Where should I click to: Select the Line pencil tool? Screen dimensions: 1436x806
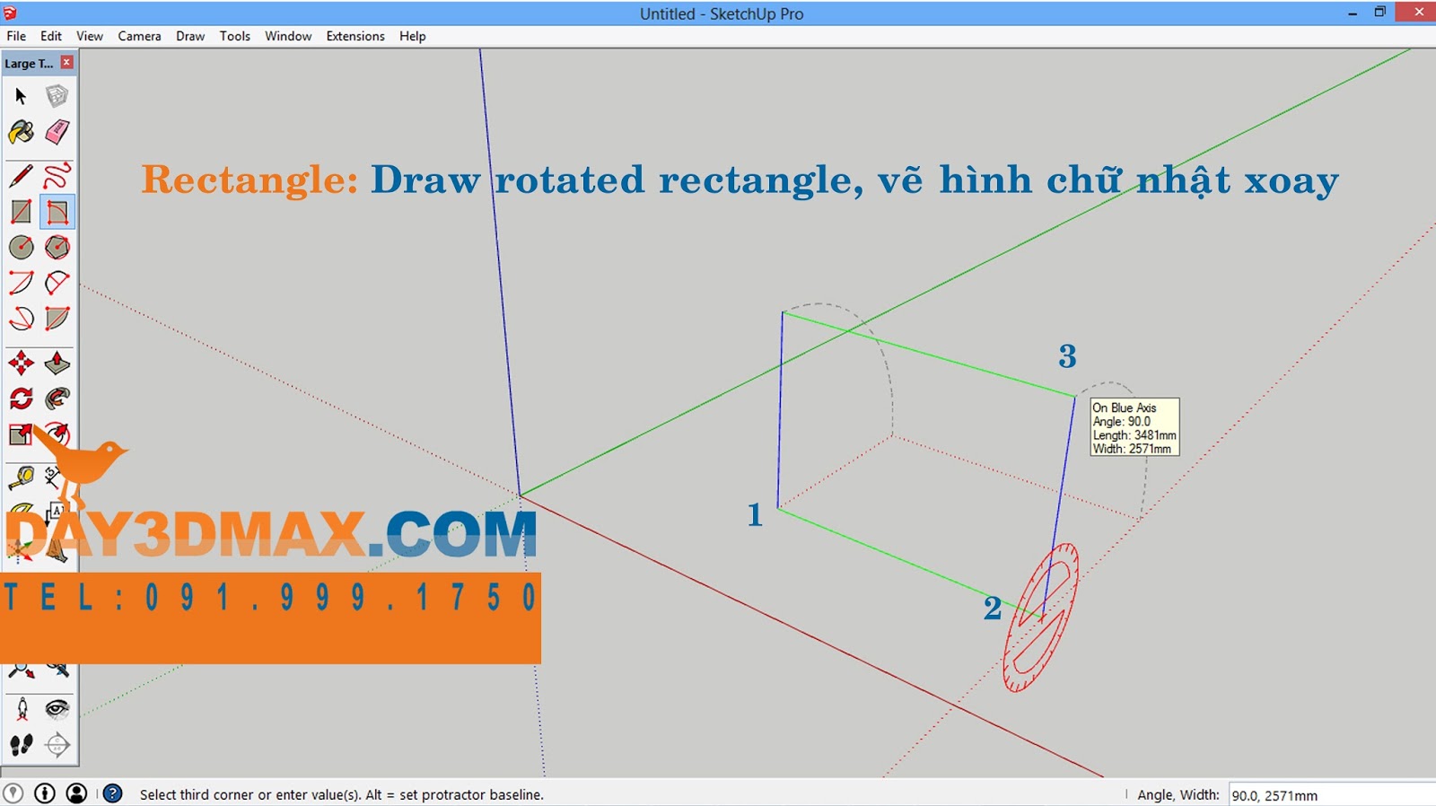click(x=21, y=176)
